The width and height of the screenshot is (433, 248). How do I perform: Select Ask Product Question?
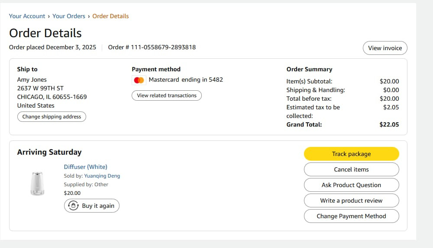click(x=351, y=185)
